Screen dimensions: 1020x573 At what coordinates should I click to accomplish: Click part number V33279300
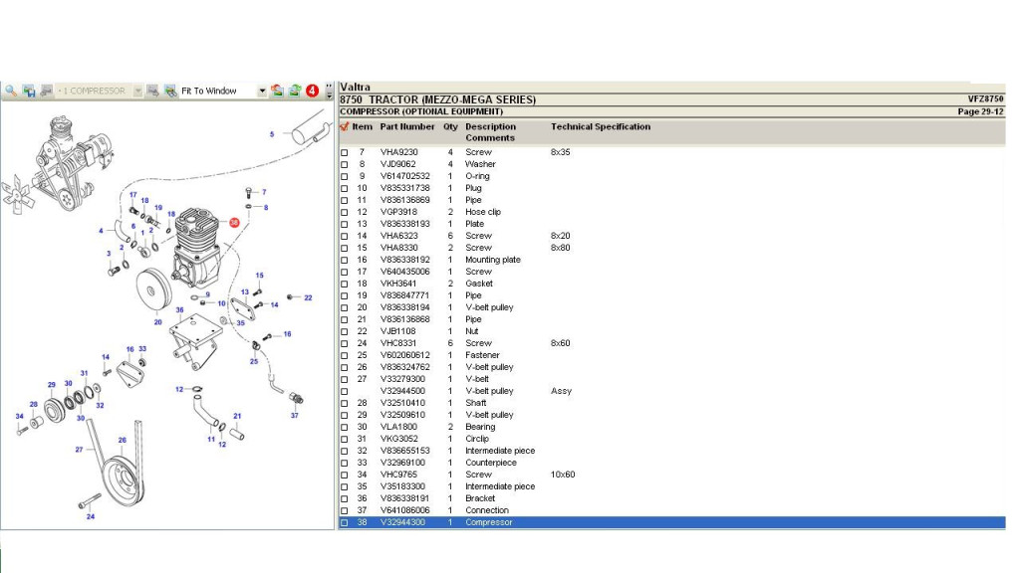click(402, 379)
